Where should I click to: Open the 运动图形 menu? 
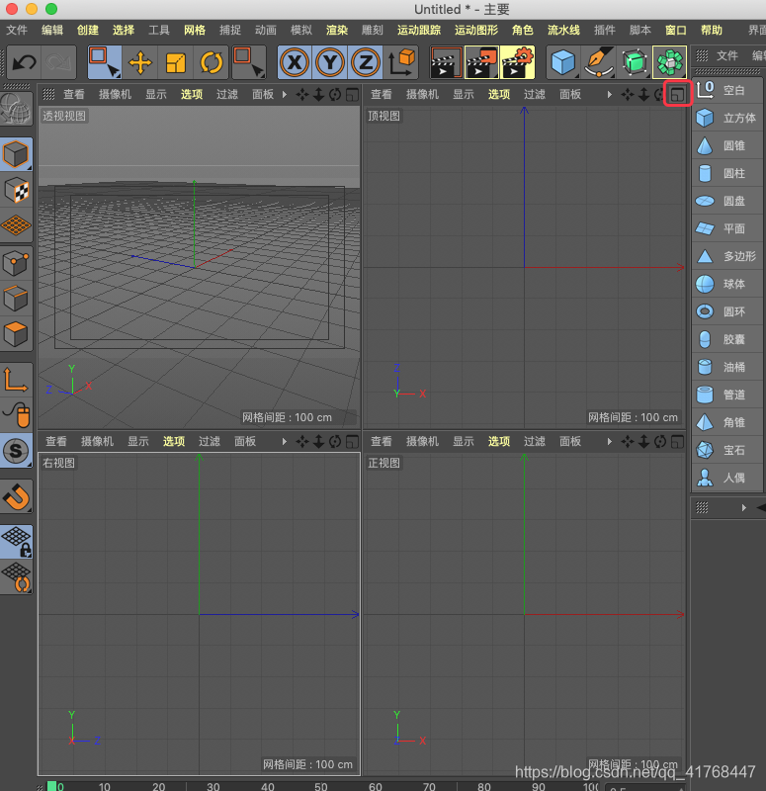(476, 31)
